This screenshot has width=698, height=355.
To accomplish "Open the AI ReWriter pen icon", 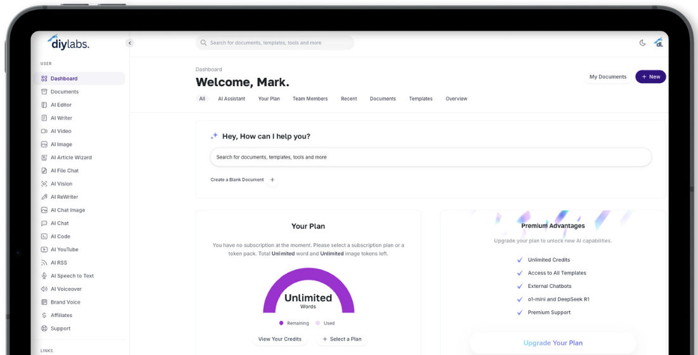I will pos(44,197).
